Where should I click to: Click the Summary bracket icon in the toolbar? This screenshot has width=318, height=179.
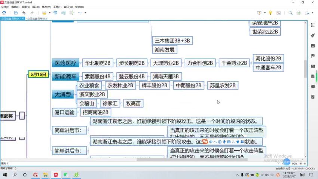(71, 13)
